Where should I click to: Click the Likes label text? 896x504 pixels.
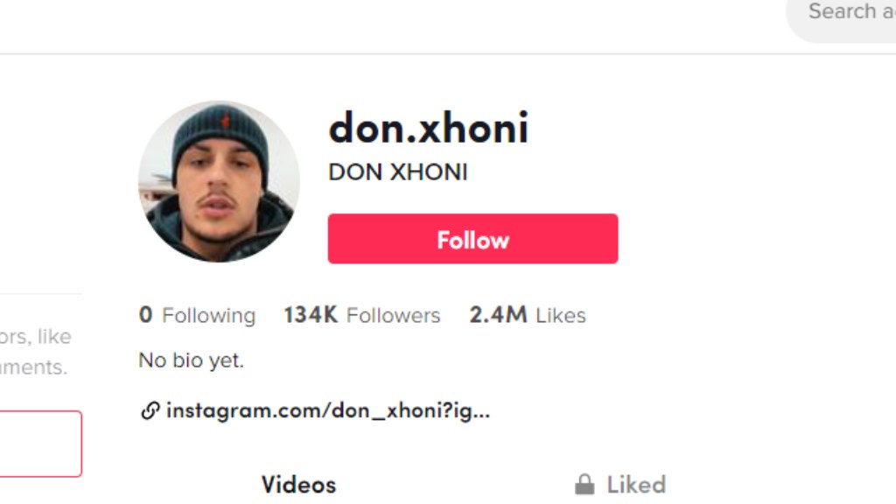click(561, 315)
